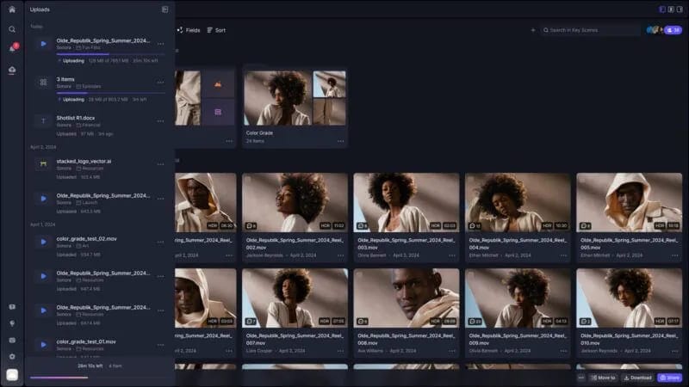The width and height of the screenshot is (689, 387).
Task: Click in the Search in Key Scenes field
Action: tap(594, 30)
